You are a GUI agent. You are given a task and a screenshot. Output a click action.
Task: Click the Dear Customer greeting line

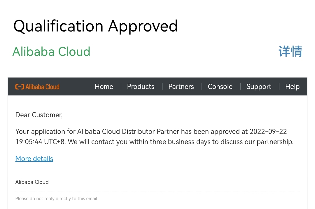coord(39,115)
